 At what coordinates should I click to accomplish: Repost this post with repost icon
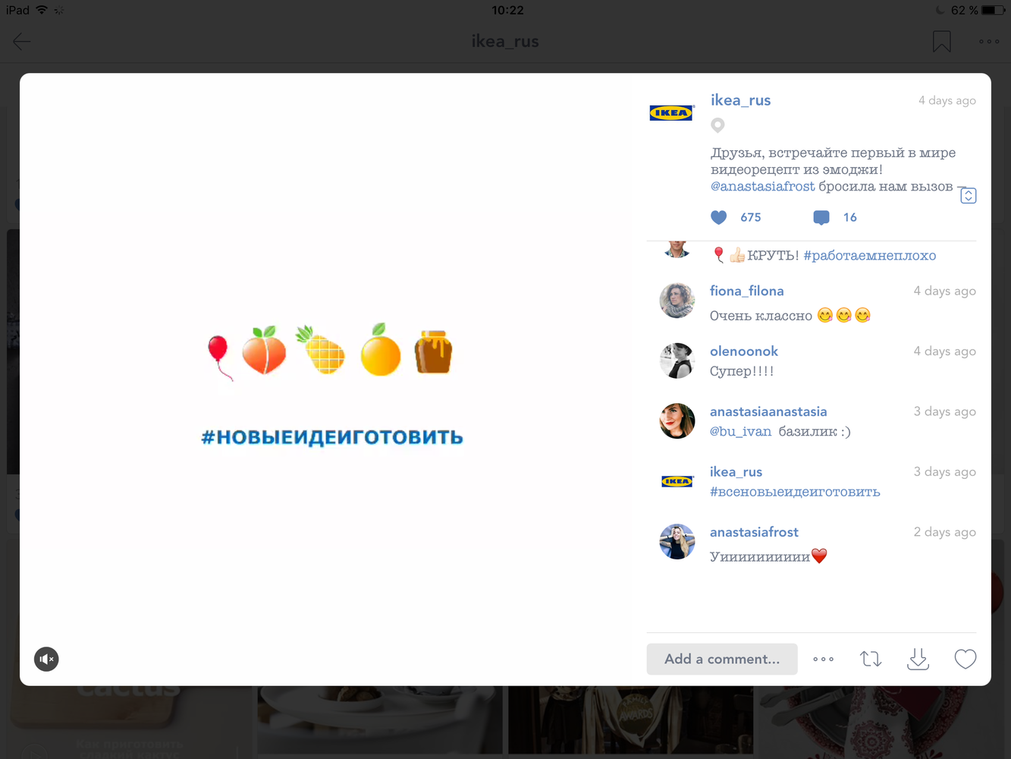coord(871,659)
